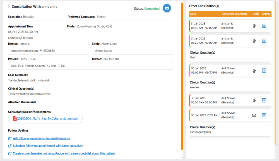Click the orange scrollbar of the consultation panel

182,76
